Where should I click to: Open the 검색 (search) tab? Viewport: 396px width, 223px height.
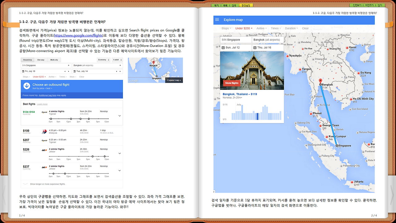[234, 5]
